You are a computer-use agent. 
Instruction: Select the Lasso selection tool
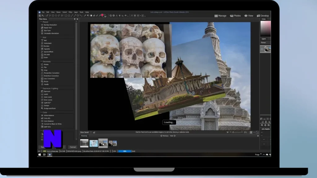coord(59,15)
